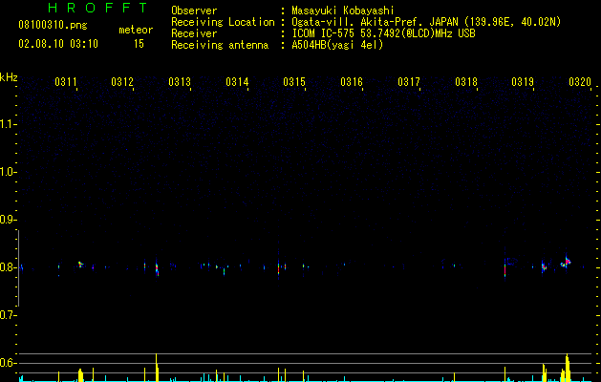The height and width of the screenshot is (382, 601).
Task: Click the 0.8 kHz axis label
Action: [x=8, y=267]
